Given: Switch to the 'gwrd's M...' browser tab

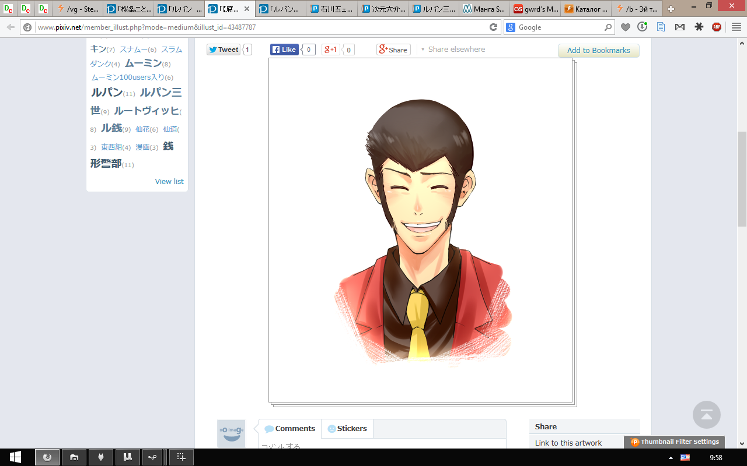Looking at the screenshot, I should pyautogui.click(x=535, y=9).
